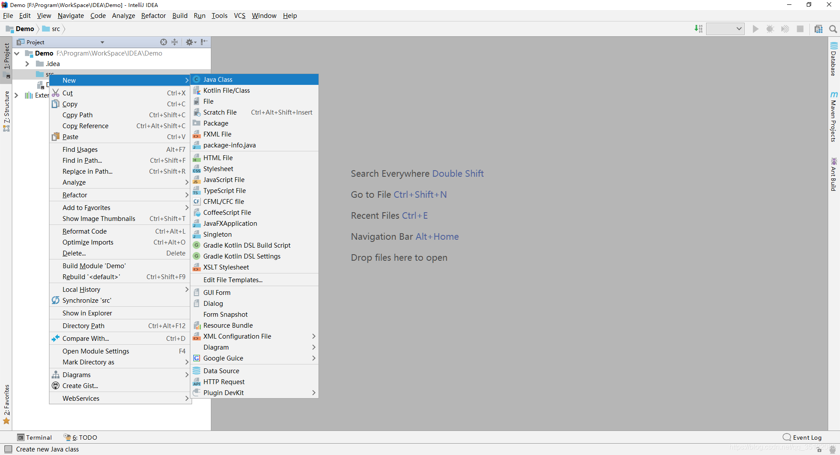
Task: Choose Reformat Code menu entry
Action: [x=120, y=231]
